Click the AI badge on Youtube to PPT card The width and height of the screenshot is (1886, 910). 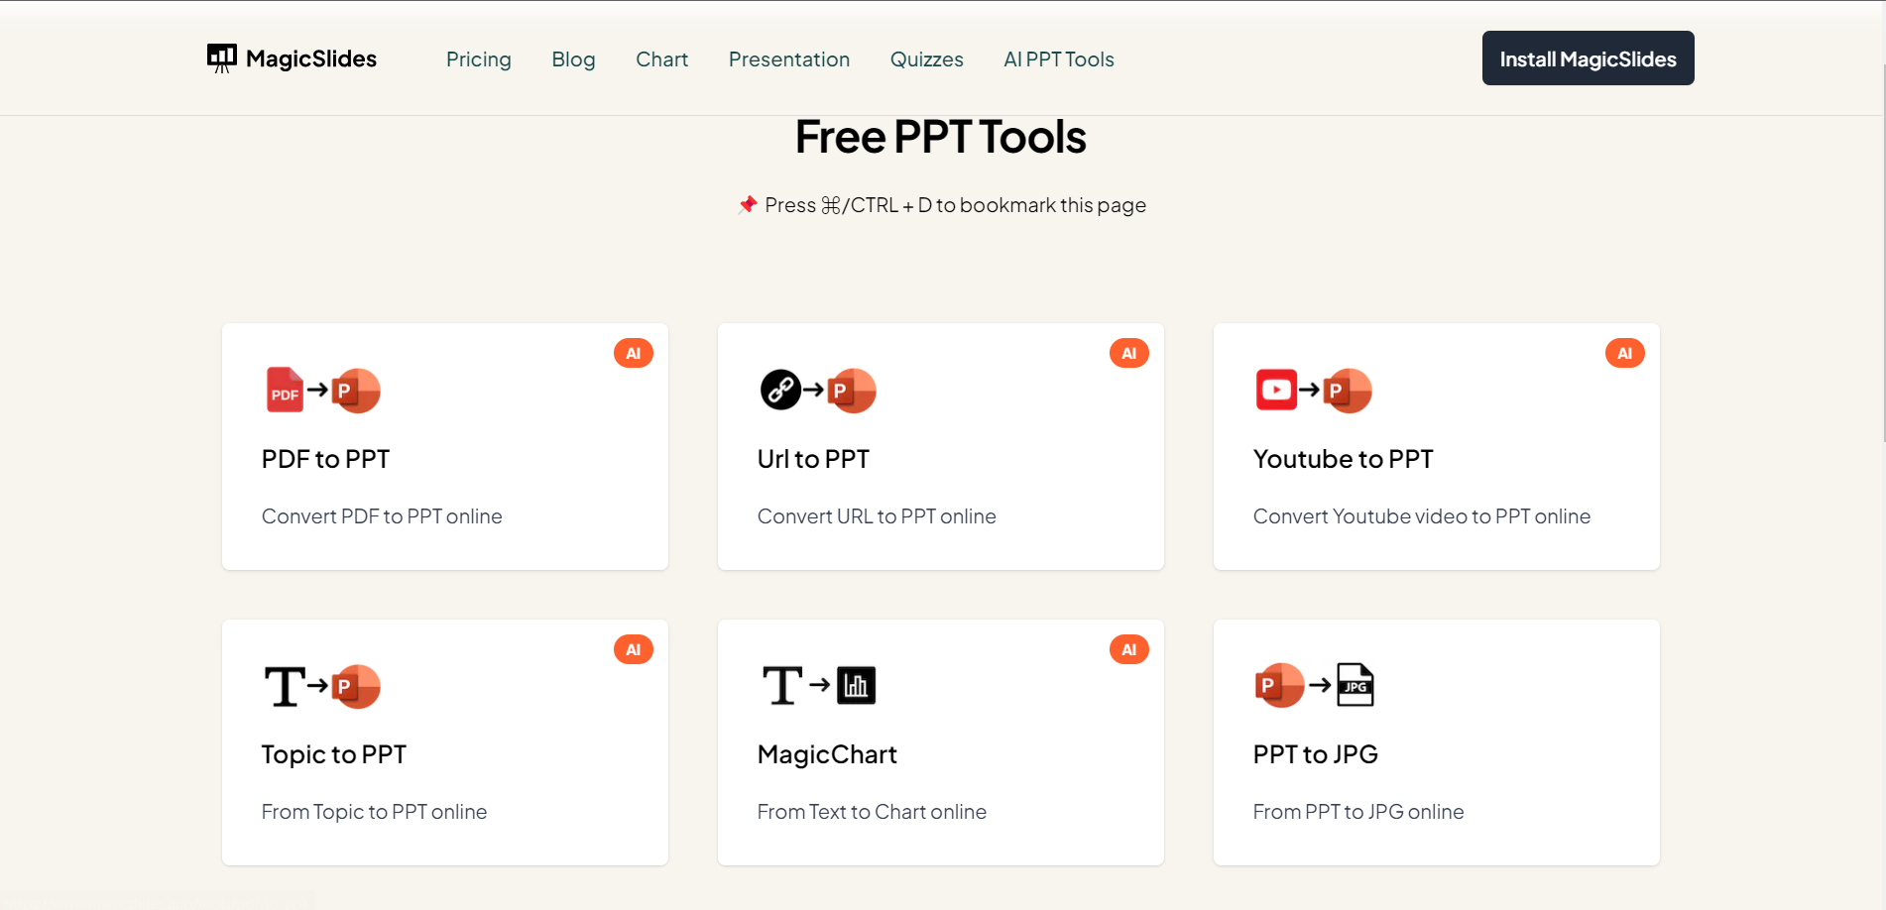click(x=1624, y=354)
